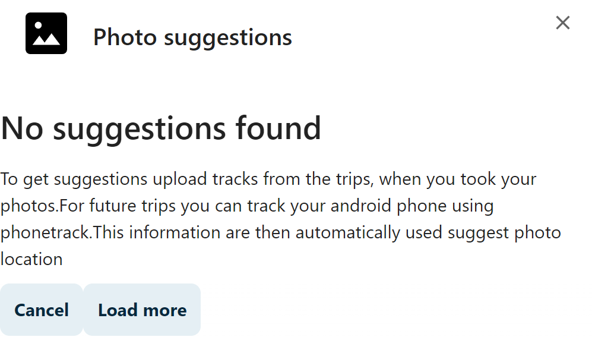
Task: Click the 'To get suggestions upload tracks' line
Action: coord(268,179)
